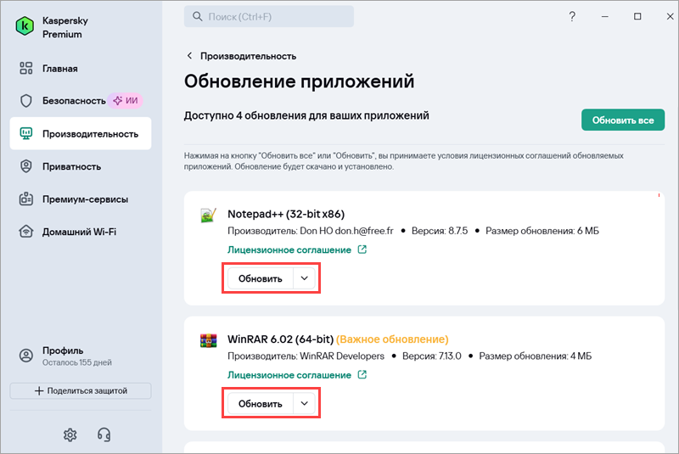Image resolution: width=679 pixels, height=454 pixels.
Task: Click the Премиум-сервисы icon
Action: tap(26, 199)
